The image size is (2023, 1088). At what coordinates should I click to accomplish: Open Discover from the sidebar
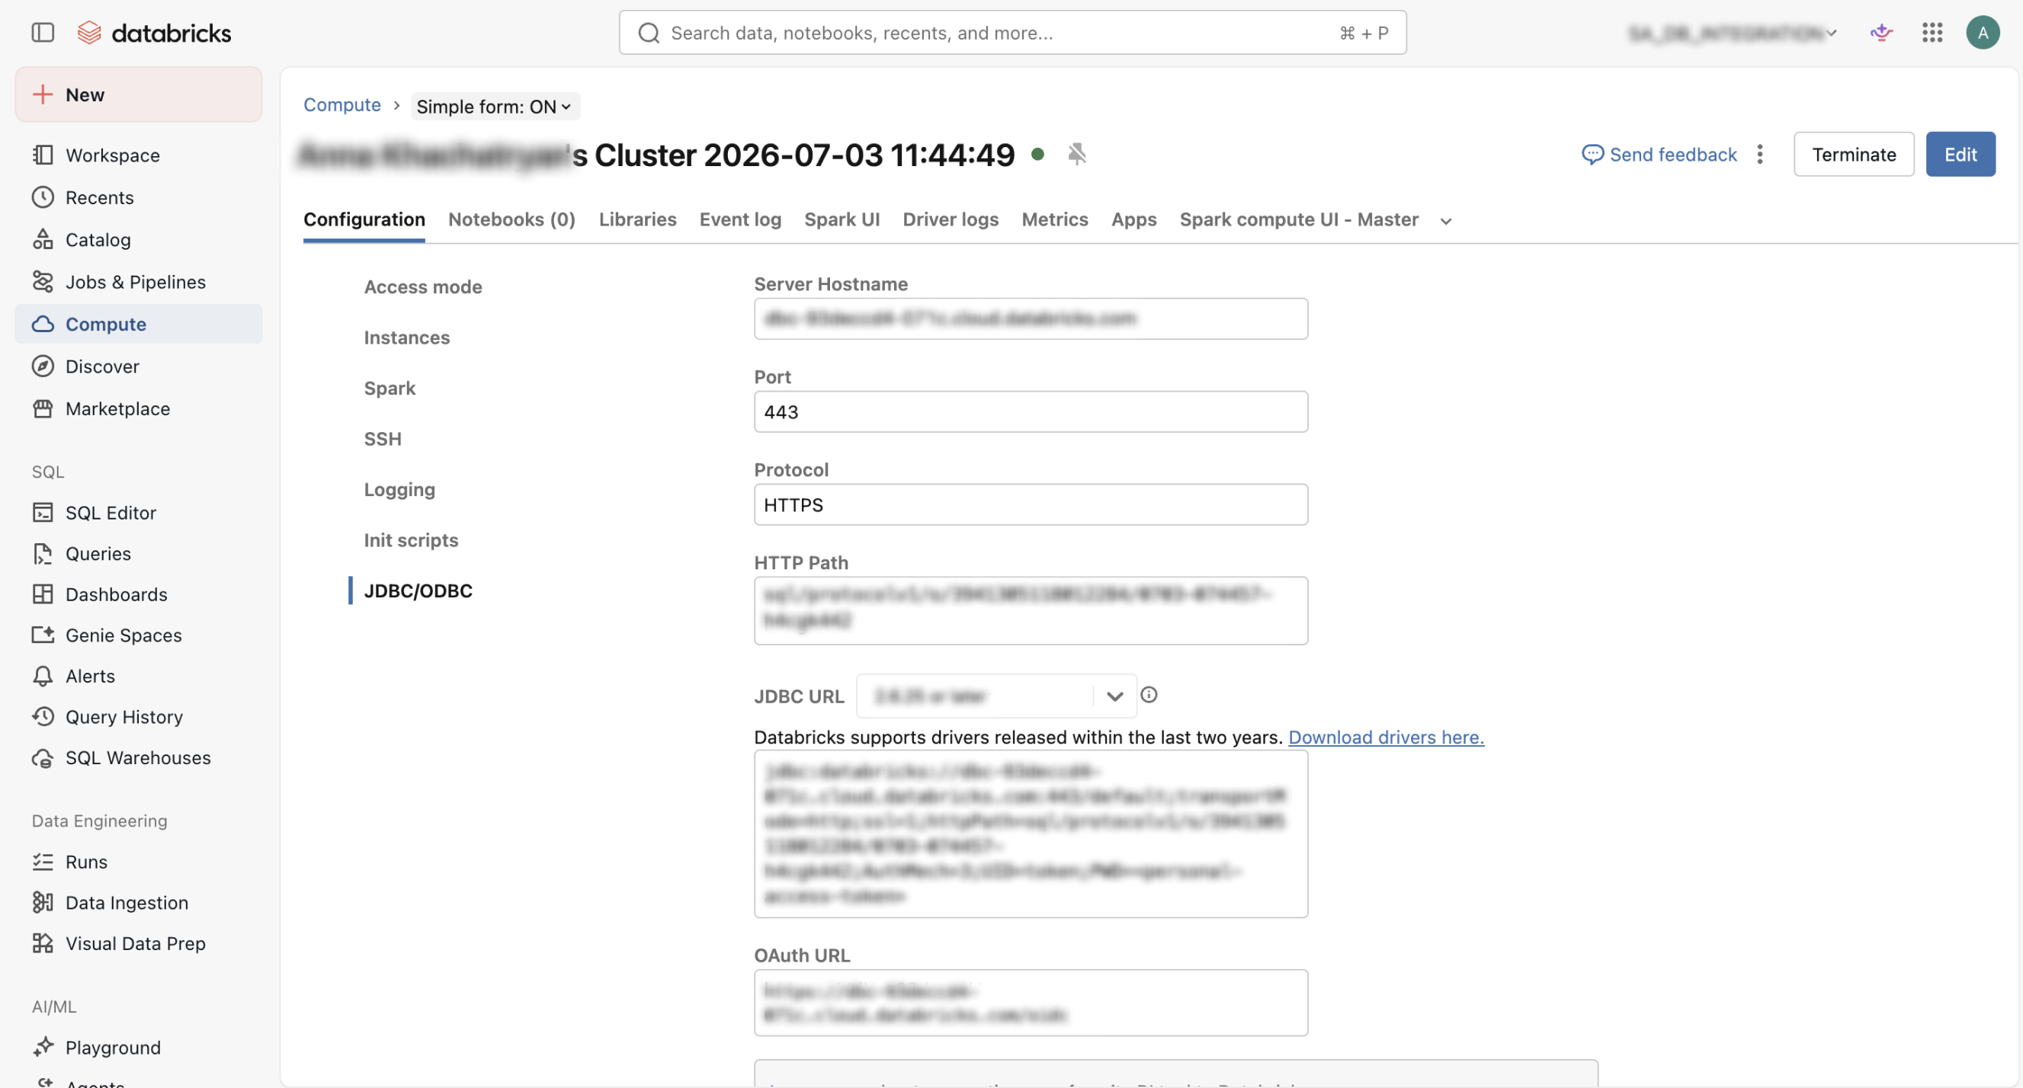[138, 366]
